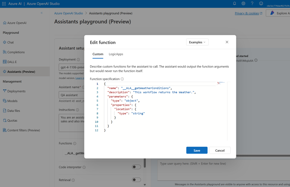Image resolution: width=290 pixels, height=187 pixels.
Task: Click the user query text box
Action: (x=224, y=170)
